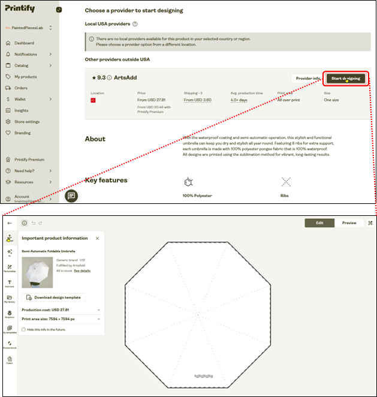
Task: Check 'Hide this info in the future'
Action: tap(23, 330)
